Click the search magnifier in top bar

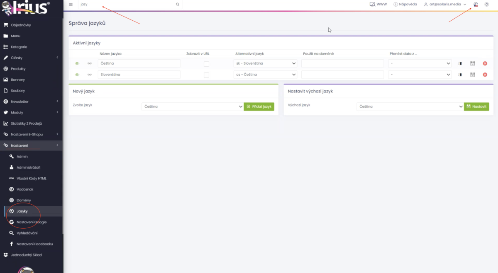[x=178, y=4]
